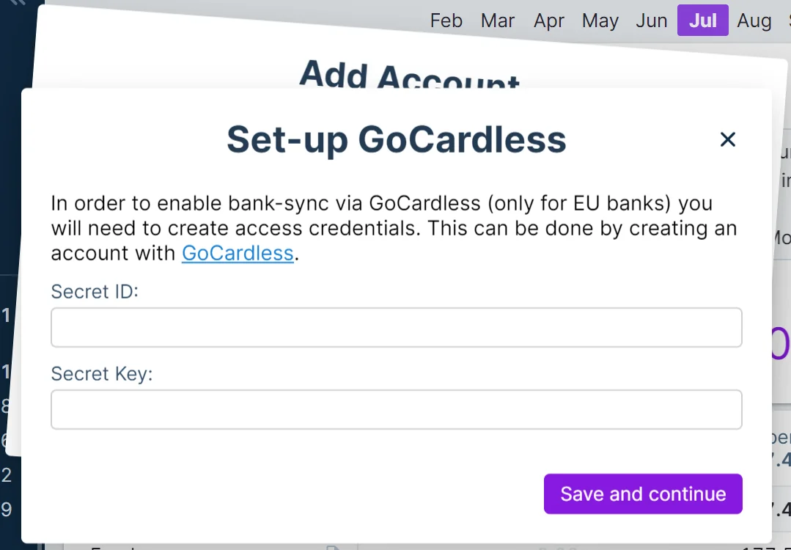The width and height of the screenshot is (791, 550).
Task: Click the Secret Key label
Action: point(101,374)
